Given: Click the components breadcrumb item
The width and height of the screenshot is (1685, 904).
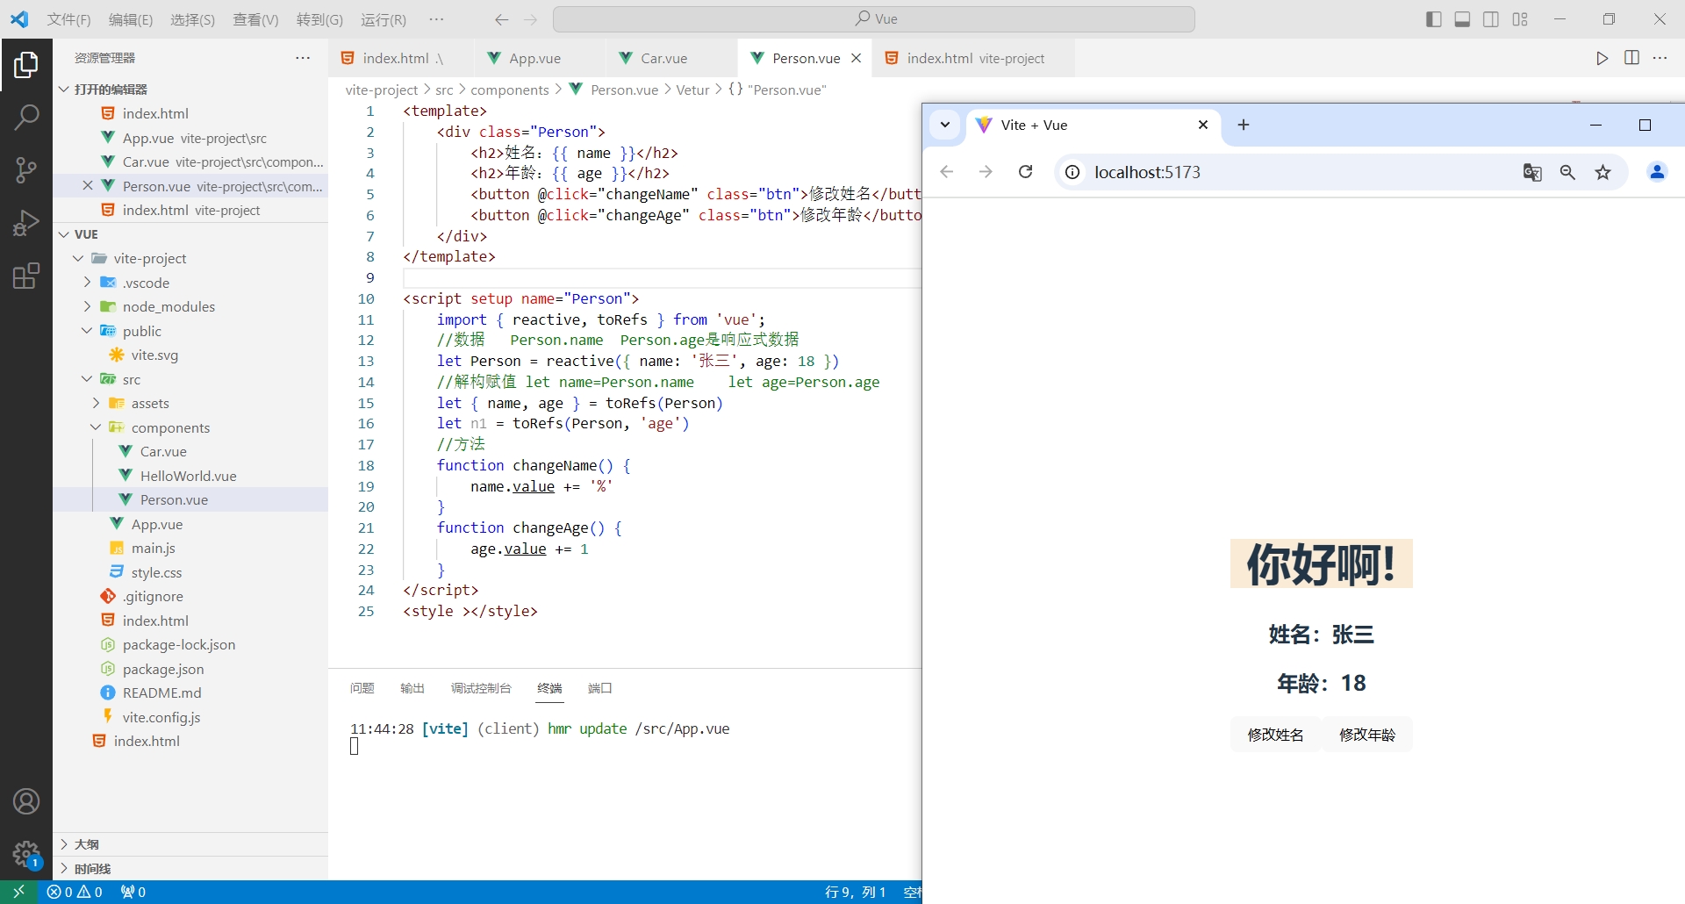Looking at the screenshot, I should pos(509,90).
